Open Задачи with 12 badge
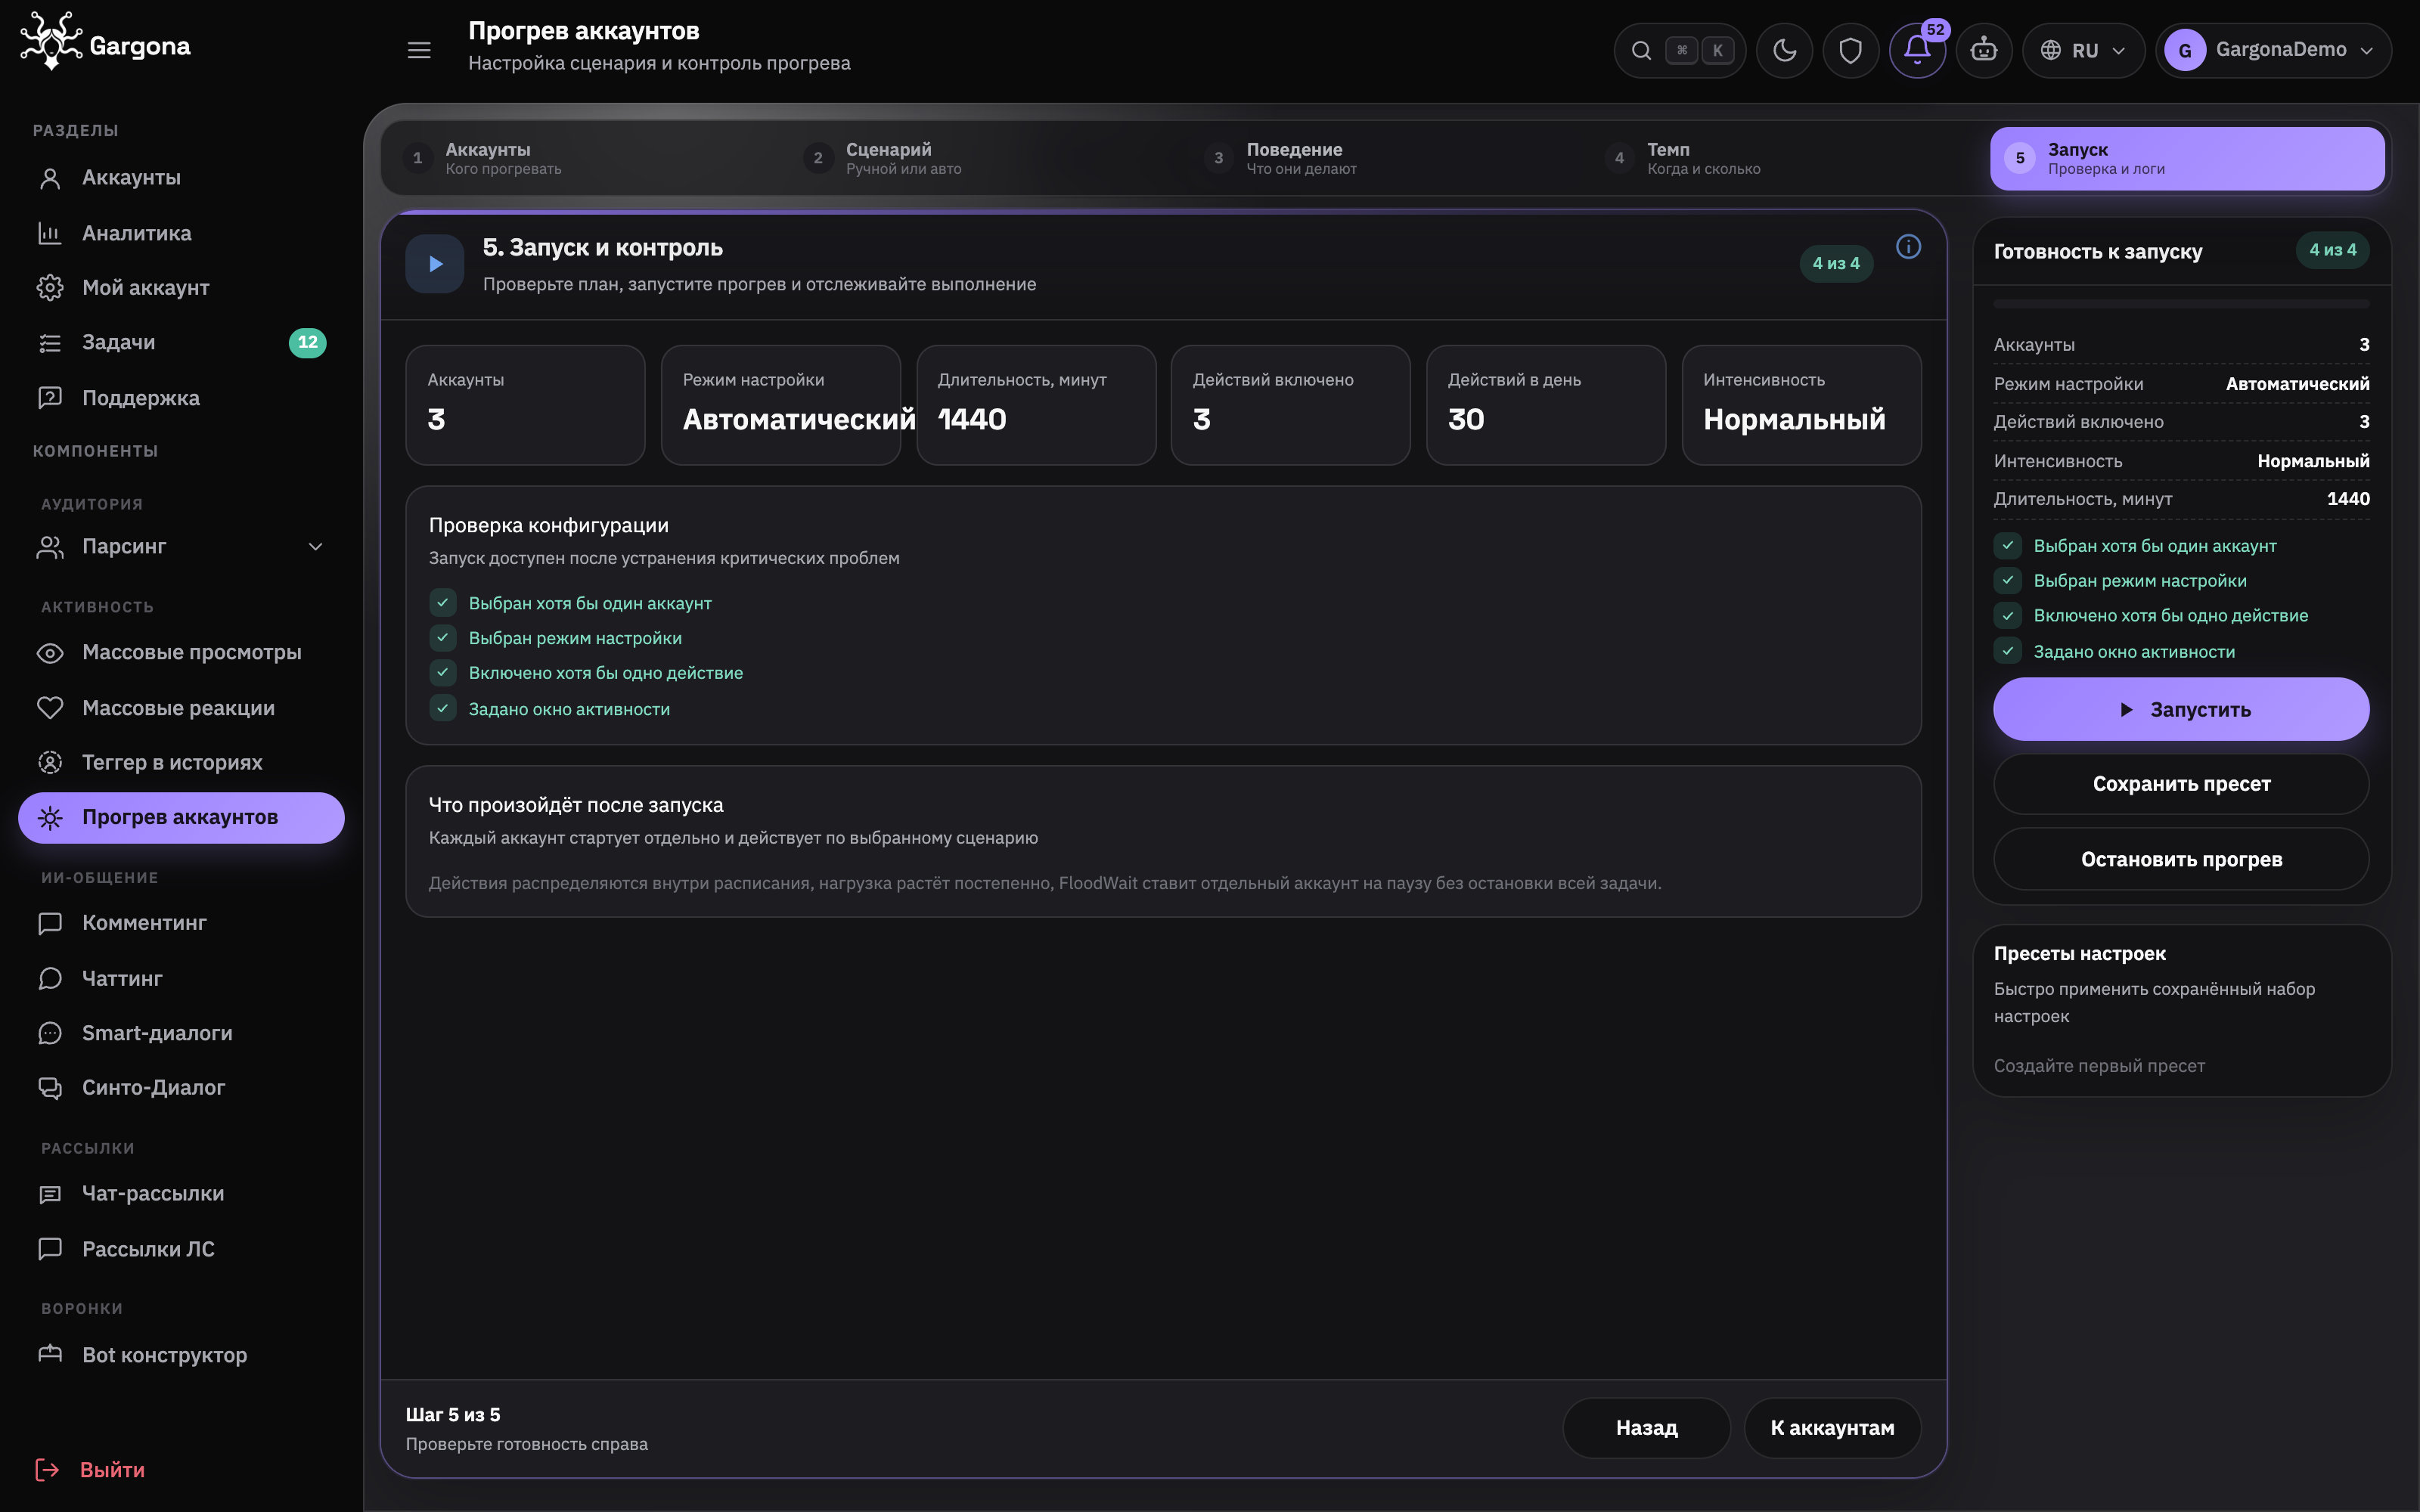The image size is (2420, 1512). pyautogui.click(x=181, y=343)
